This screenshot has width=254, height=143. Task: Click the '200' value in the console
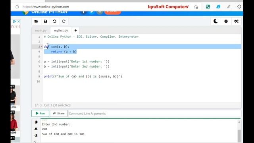(x=44, y=129)
